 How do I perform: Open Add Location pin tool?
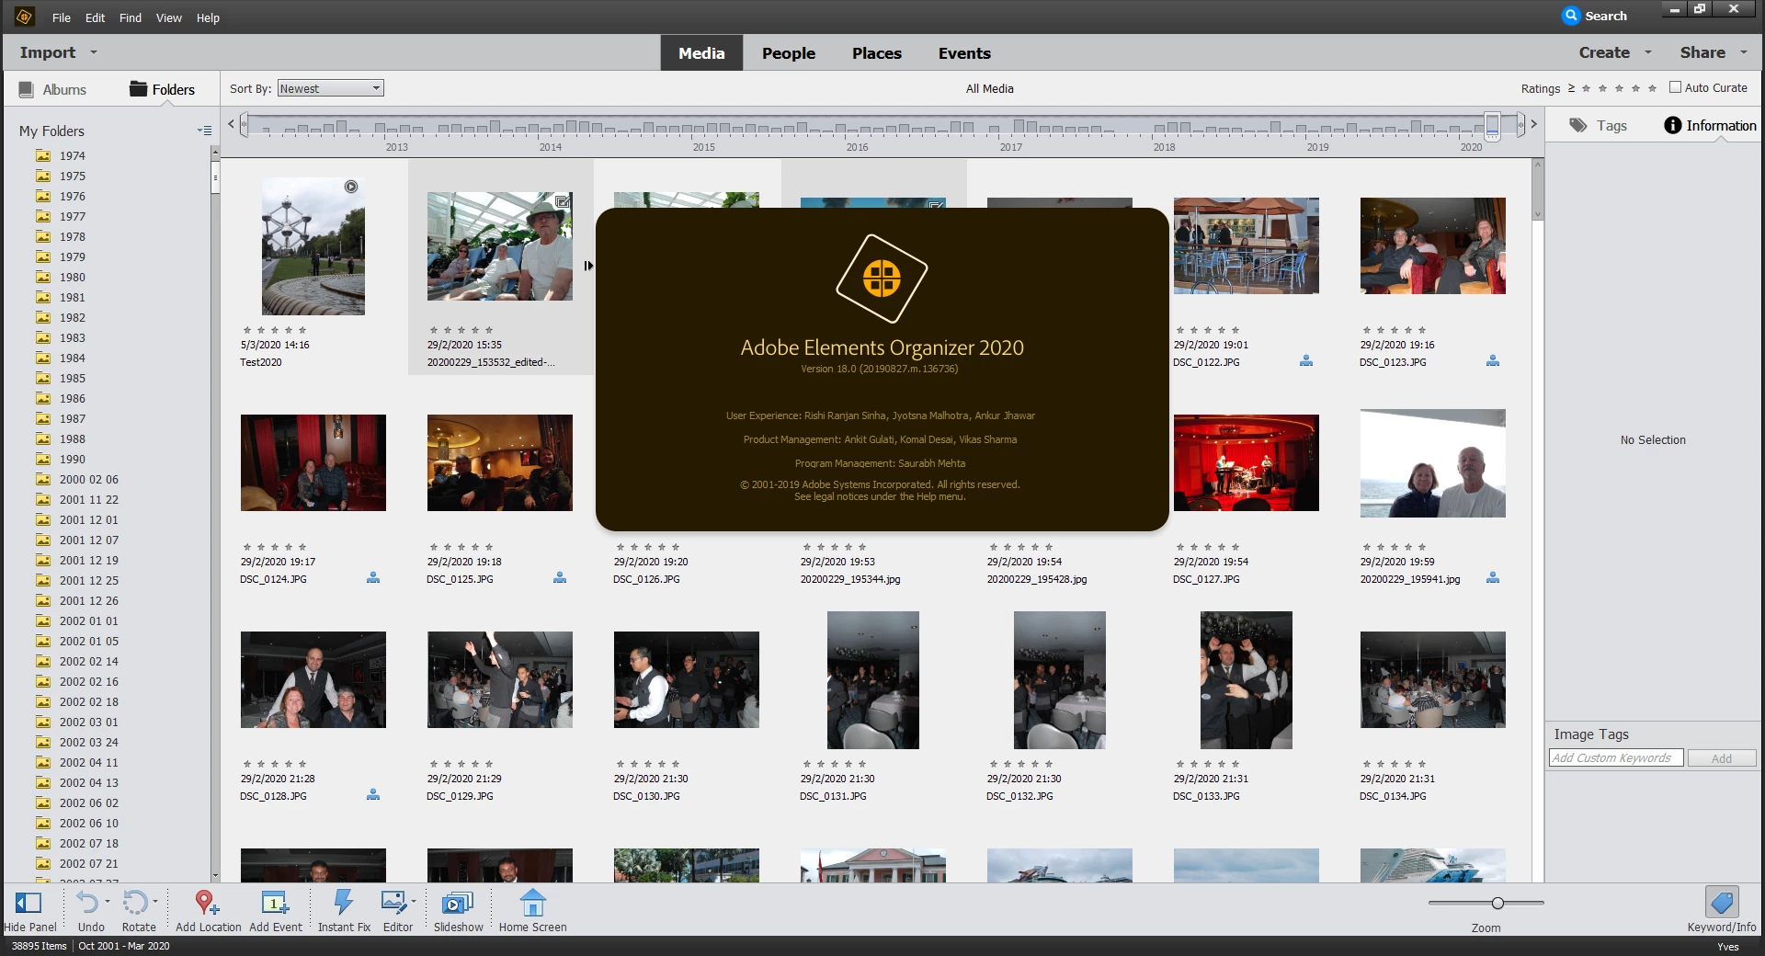point(206,903)
